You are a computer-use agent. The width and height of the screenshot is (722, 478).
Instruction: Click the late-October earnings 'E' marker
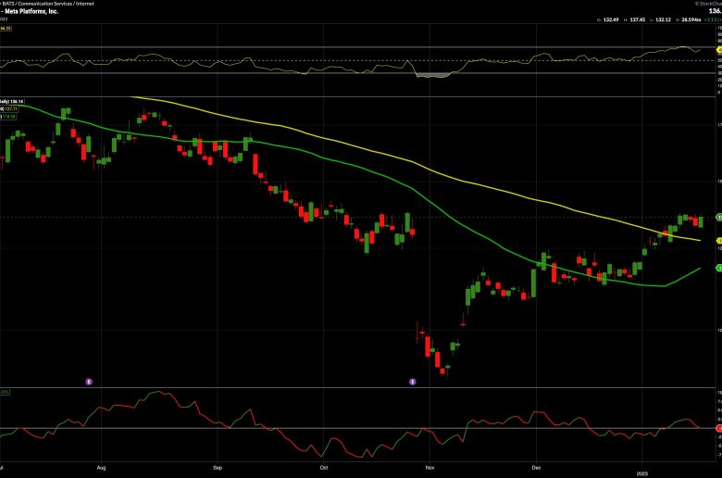[x=413, y=382]
